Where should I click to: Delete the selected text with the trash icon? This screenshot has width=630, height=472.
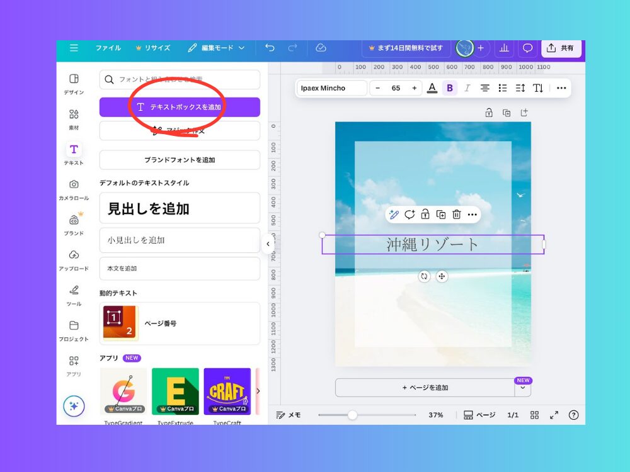pos(457,215)
